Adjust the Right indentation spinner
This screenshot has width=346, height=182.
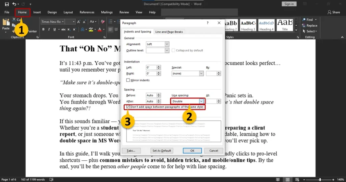pos(158,73)
